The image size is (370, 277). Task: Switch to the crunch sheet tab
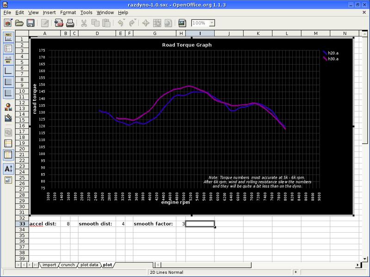click(x=67, y=265)
